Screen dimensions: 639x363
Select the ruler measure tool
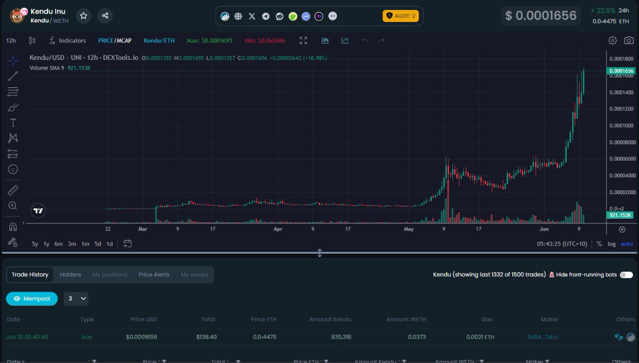[x=13, y=190]
